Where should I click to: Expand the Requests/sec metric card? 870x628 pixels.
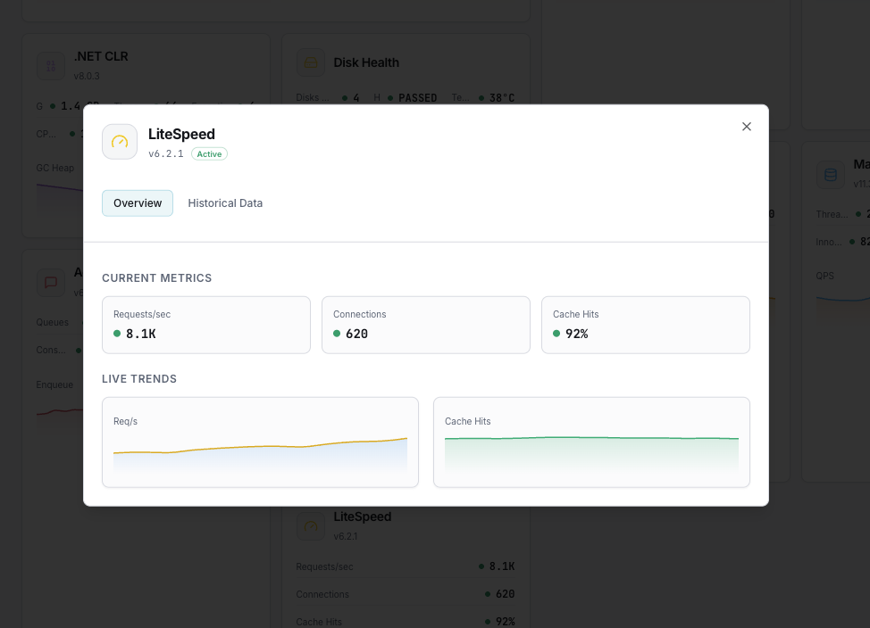click(x=205, y=325)
